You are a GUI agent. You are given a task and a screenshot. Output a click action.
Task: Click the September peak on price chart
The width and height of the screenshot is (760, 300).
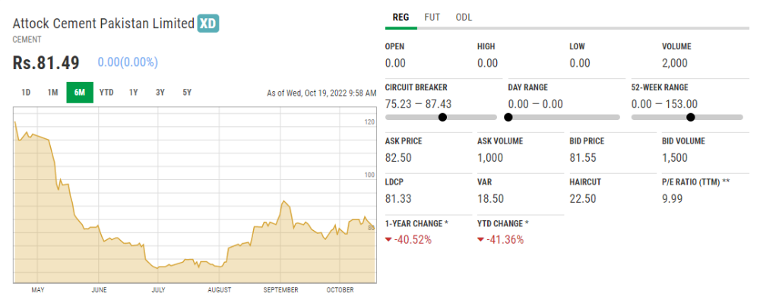tap(283, 201)
